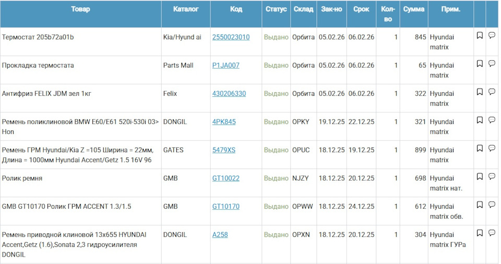Open comment for Ролик ремня row

(492, 176)
